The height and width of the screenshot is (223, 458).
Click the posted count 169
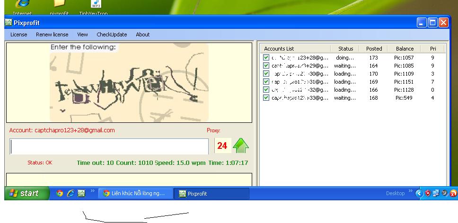(373, 82)
